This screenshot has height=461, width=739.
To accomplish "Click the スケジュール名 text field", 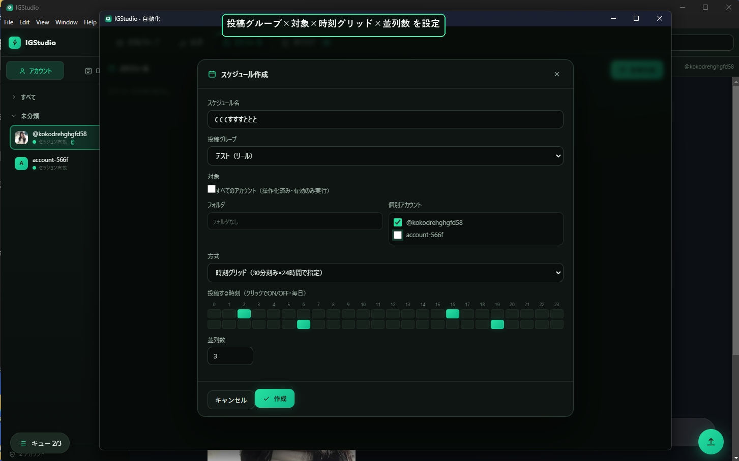I will (x=386, y=119).
